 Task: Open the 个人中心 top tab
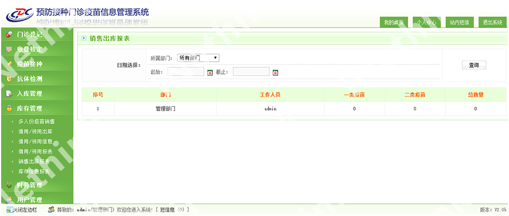coord(427,22)
